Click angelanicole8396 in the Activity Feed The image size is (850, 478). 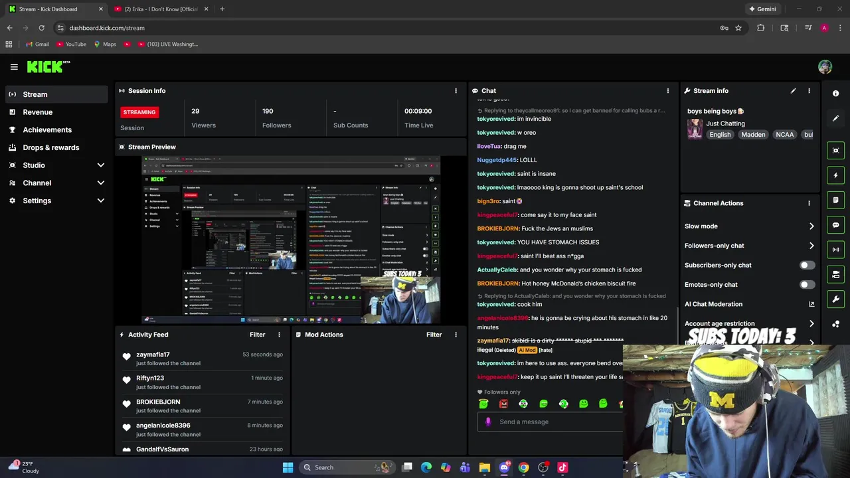[x=163, y=426]
